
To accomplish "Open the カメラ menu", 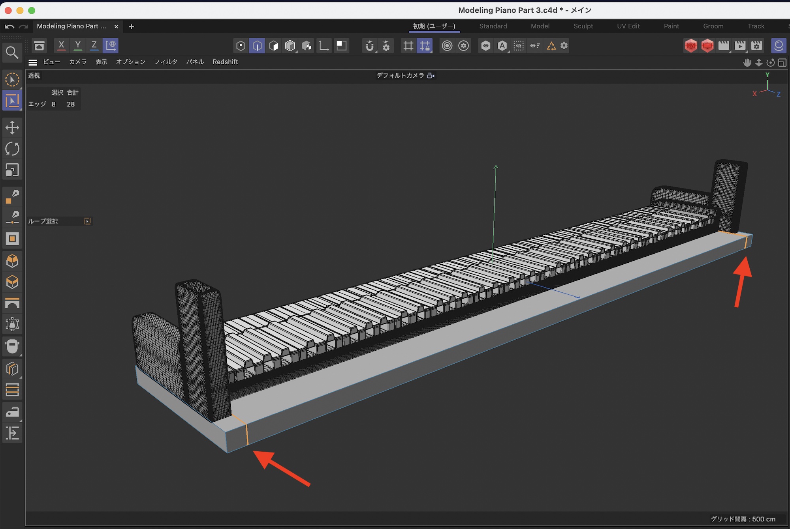I will (x=78, y=62).
